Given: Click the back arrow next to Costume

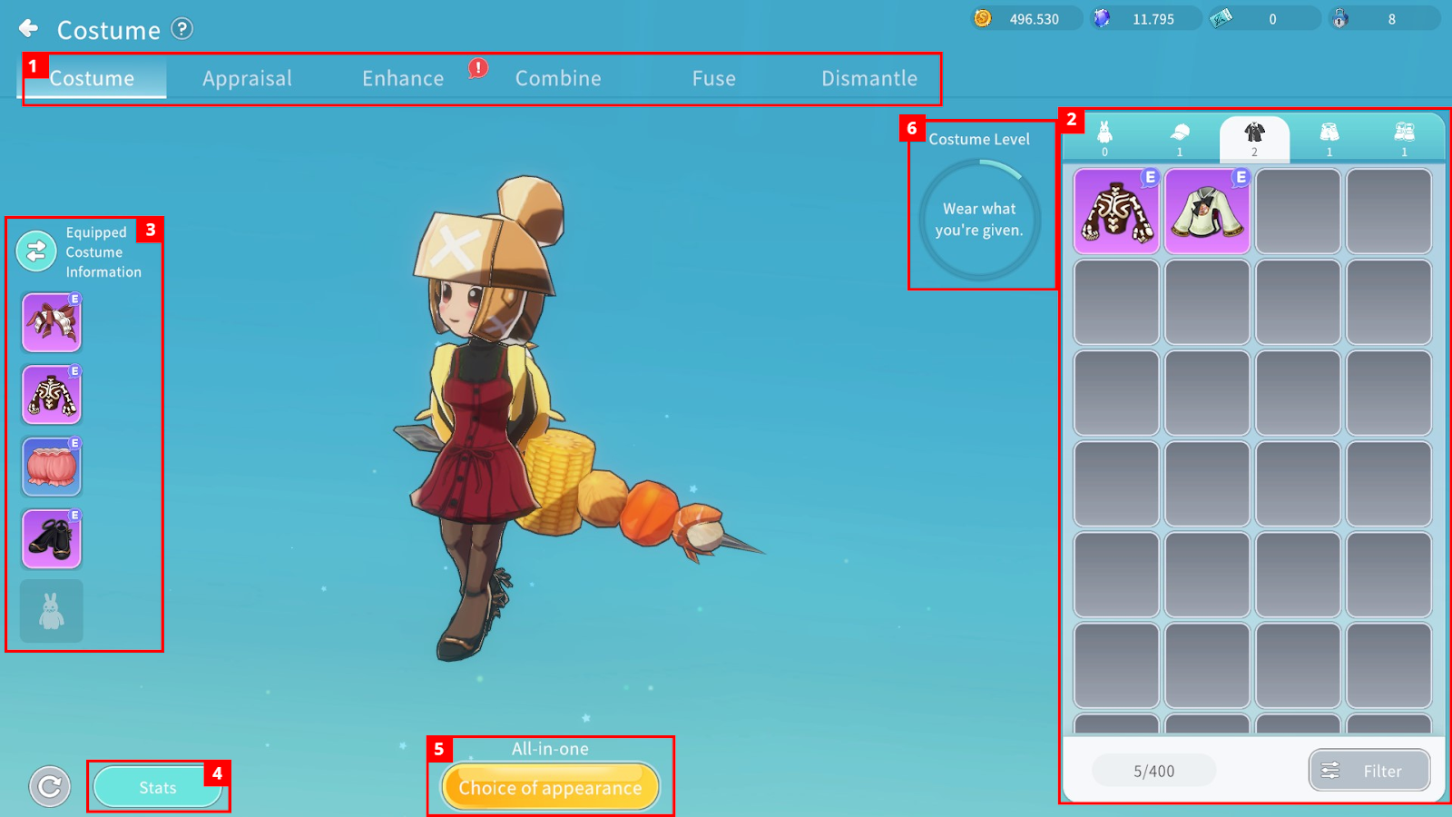Looking at the screenshot, I should click(x=29, y=29).
